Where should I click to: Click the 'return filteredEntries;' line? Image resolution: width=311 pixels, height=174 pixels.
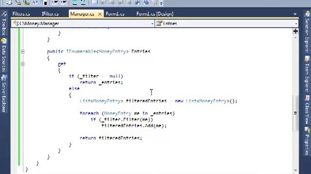click(x=111, y=138)
